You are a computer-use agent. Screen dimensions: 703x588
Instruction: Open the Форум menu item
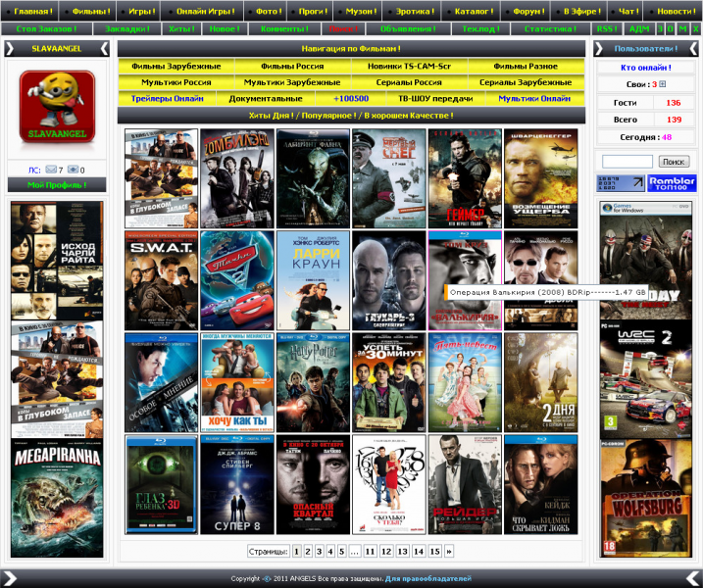526,11
